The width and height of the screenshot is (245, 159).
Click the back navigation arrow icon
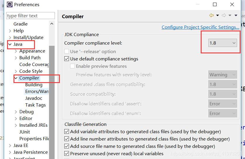[x=212, y=15]
